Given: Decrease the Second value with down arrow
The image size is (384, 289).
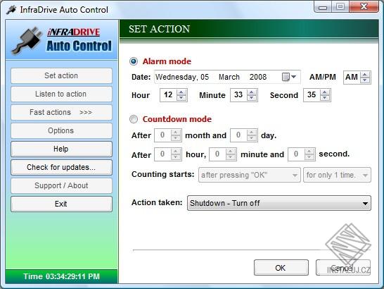Looking at the screenshot, I should (x=325, y=98).
